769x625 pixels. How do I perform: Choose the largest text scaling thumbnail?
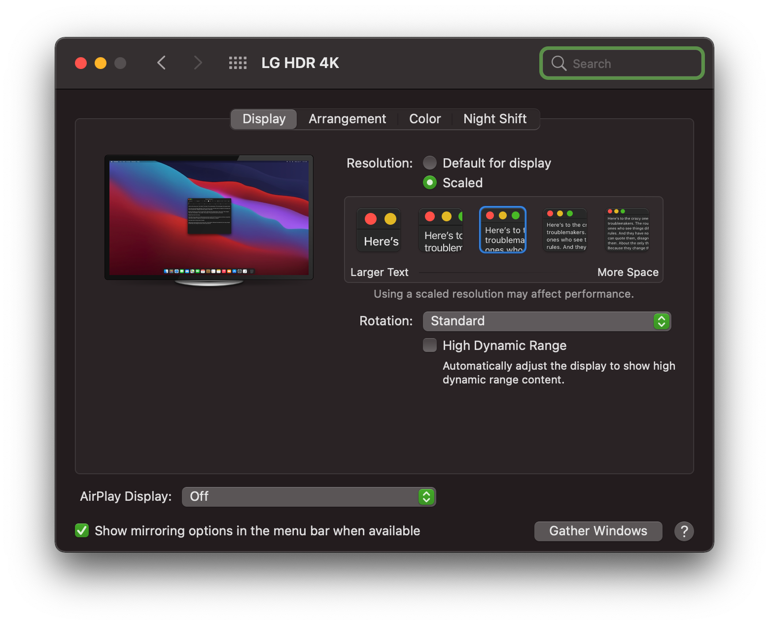pyautogui.click(x=379, y=230)
